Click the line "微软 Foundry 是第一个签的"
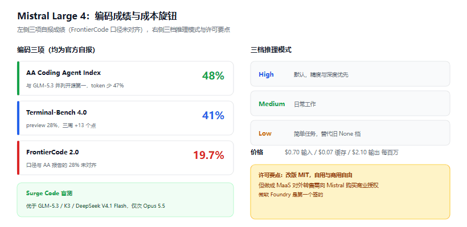The image size is (467, 227). click(291, 195)
